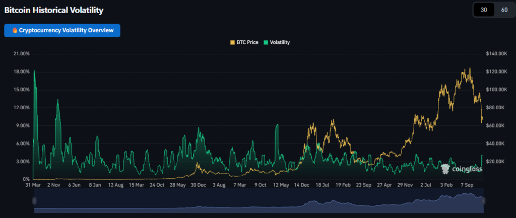Click the left handle of range slider
This screenshot has height=218, width=516.
pyautogui.click(x=34, y=201)
